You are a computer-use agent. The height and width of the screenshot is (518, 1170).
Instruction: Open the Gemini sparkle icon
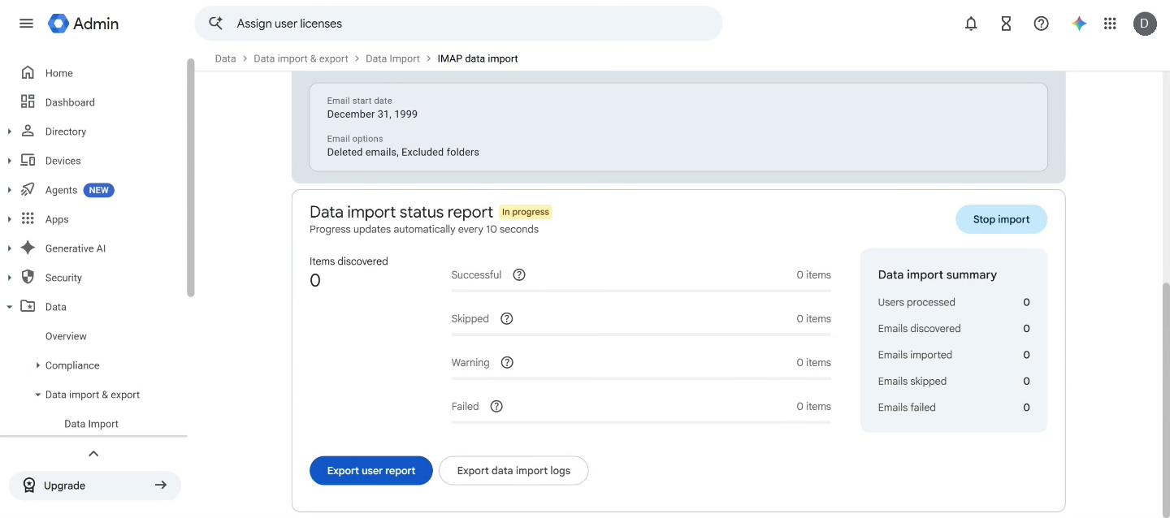pos(1079,24)
